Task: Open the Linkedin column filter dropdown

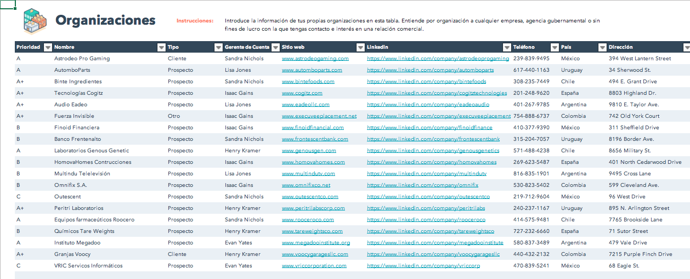Action: [507, 47]
